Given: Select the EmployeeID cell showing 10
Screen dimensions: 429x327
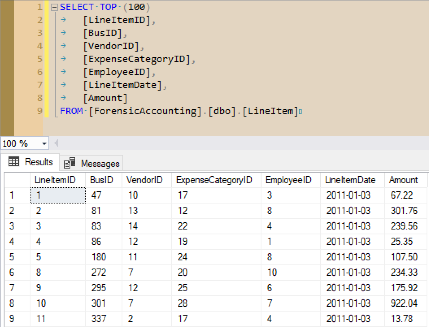Looking at the screenshot, I should pyautogui.click(x=272, y=273).
